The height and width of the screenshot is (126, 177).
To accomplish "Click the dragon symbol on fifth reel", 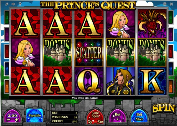I will 152,24.
